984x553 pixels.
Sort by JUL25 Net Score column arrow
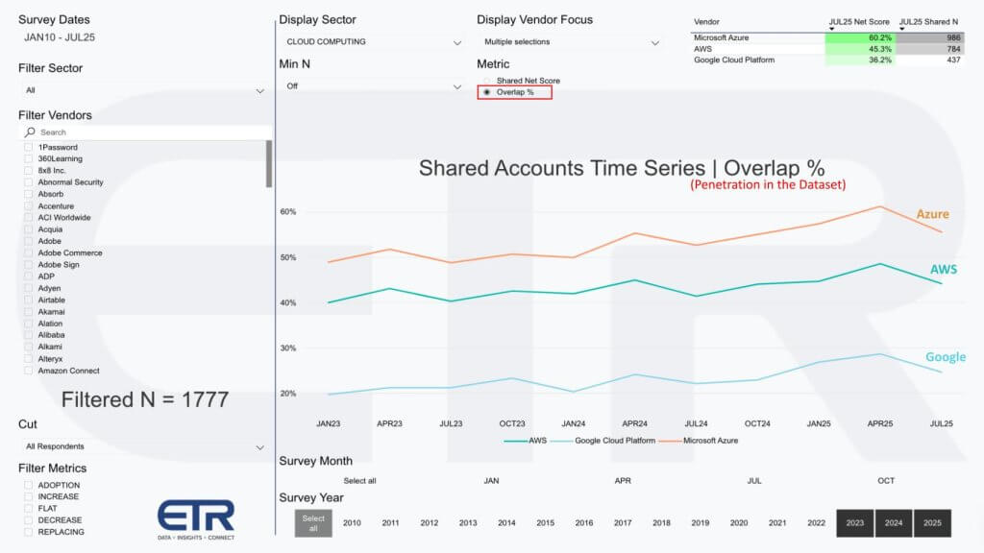click(831, 29)
